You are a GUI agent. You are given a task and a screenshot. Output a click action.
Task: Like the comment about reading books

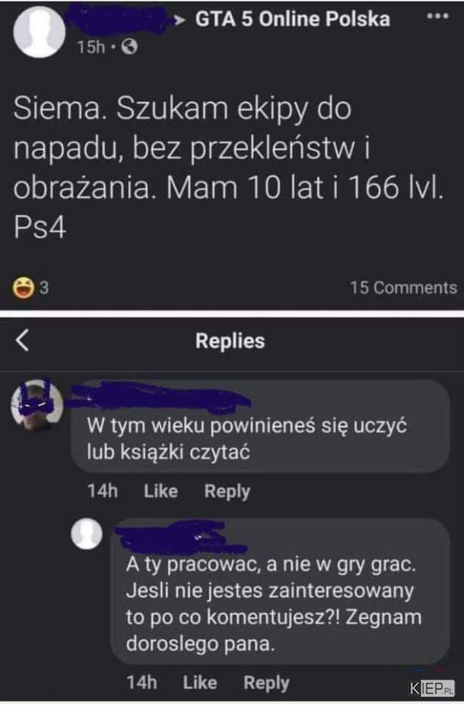coord(160,491)
